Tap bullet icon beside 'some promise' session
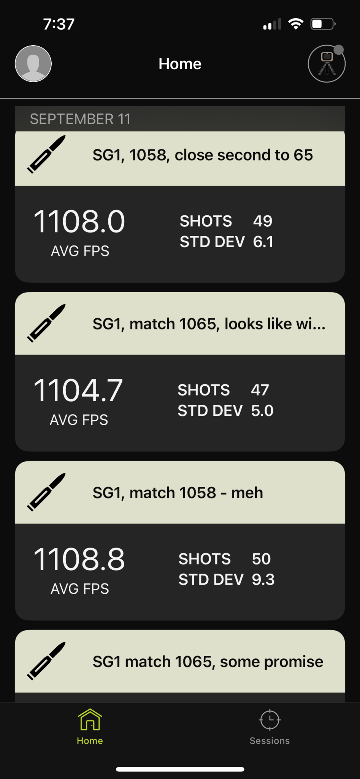360x779 pixels. 46,661
